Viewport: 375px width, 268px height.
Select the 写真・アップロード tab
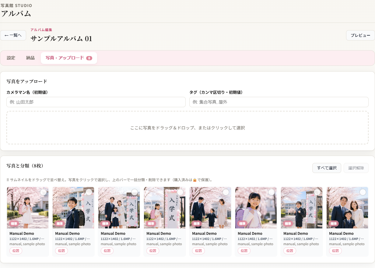click(69, 58)
